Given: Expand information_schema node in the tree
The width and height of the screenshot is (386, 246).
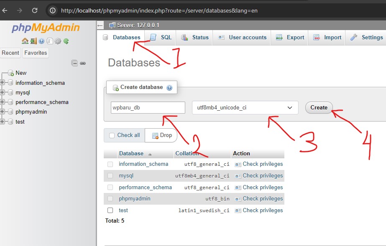Looking at the screenshot, I should (2, 83).
